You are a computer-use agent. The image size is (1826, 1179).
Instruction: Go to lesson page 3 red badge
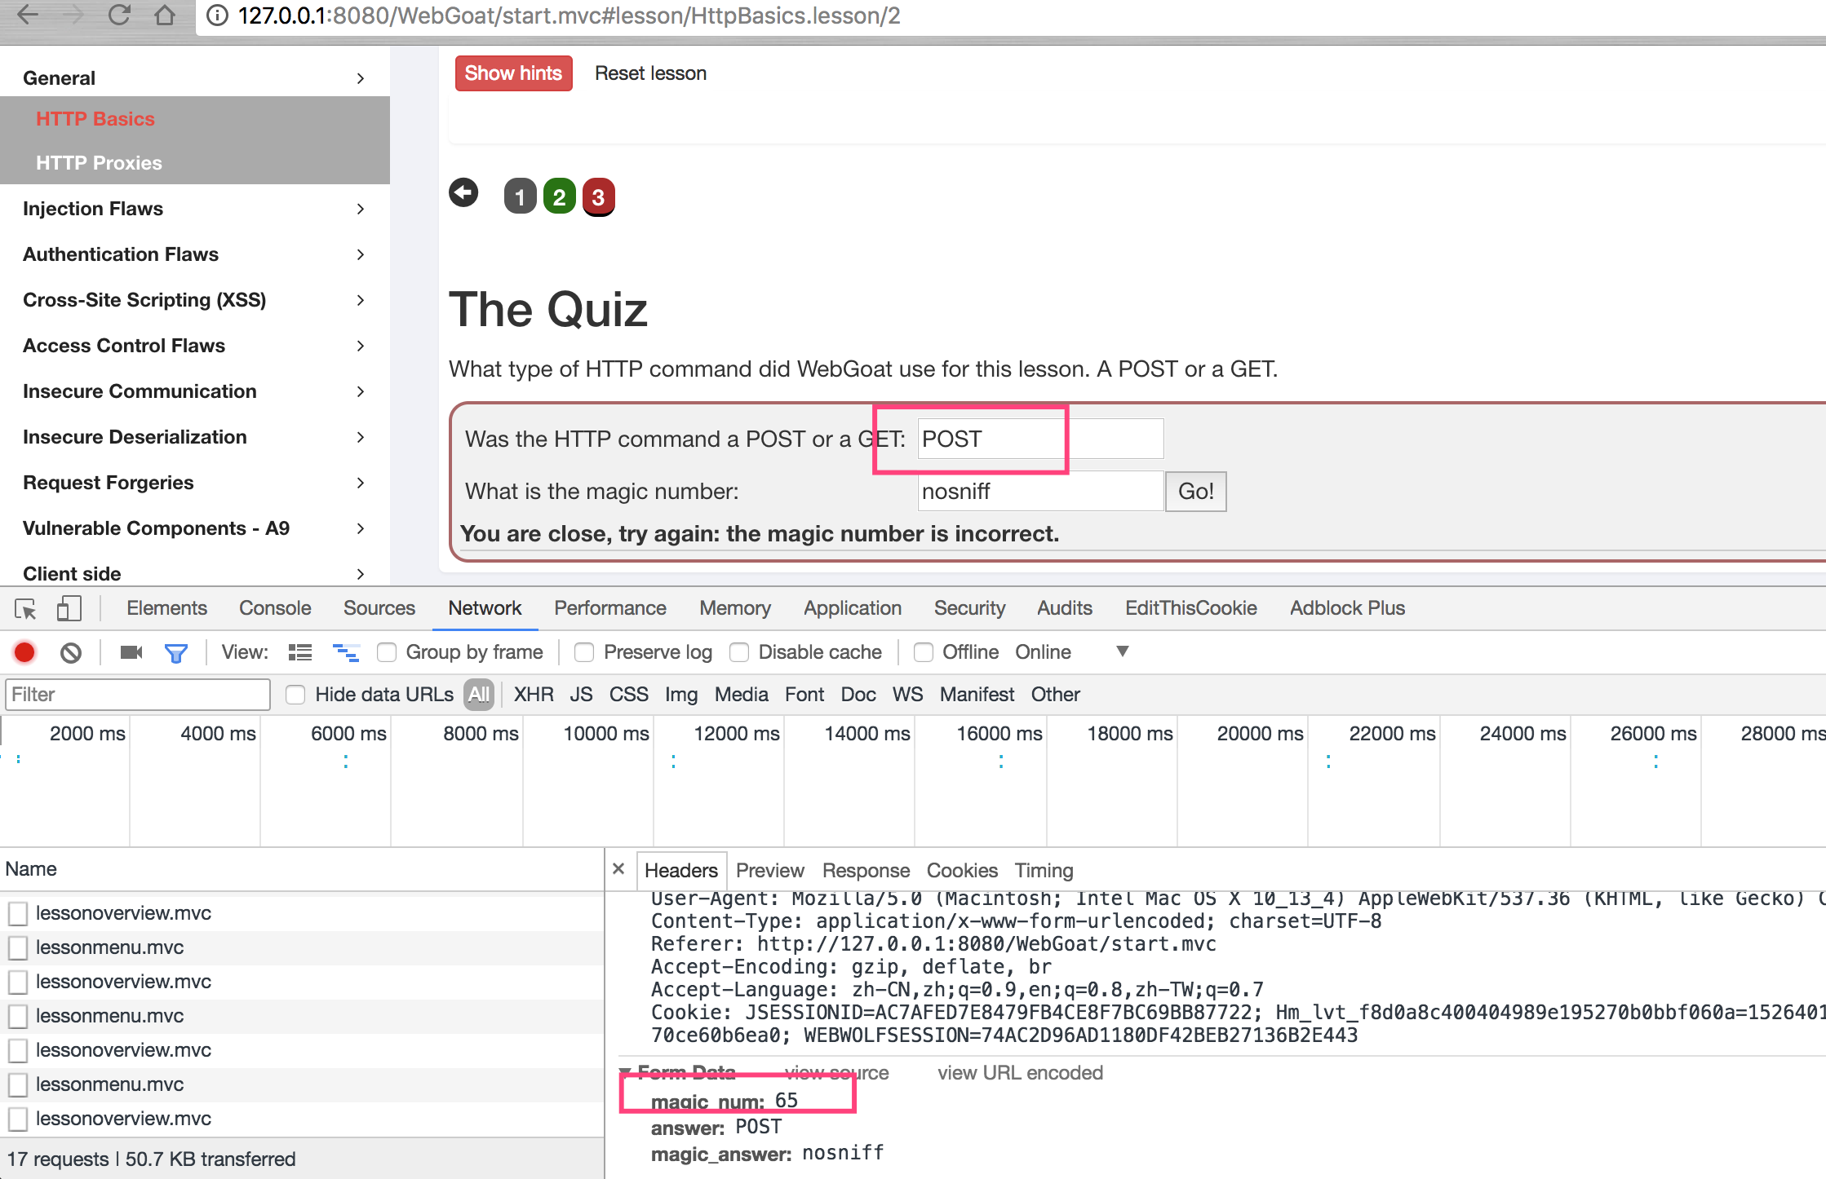click(x=598, y=197)
